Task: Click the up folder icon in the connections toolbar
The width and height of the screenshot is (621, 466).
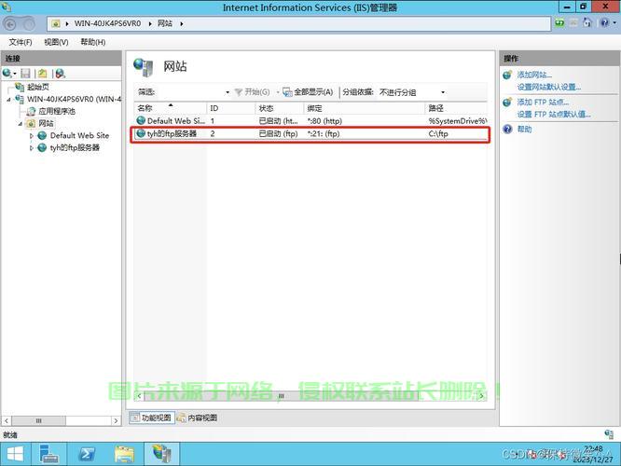Action: tap(42, 74)
